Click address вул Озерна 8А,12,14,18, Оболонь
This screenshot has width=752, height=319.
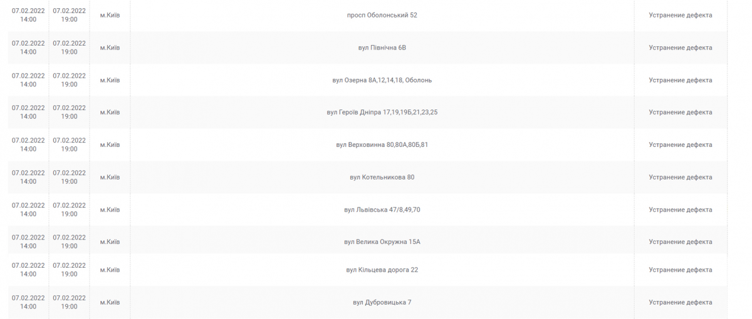pyautogui.click(x=382, y=80)
